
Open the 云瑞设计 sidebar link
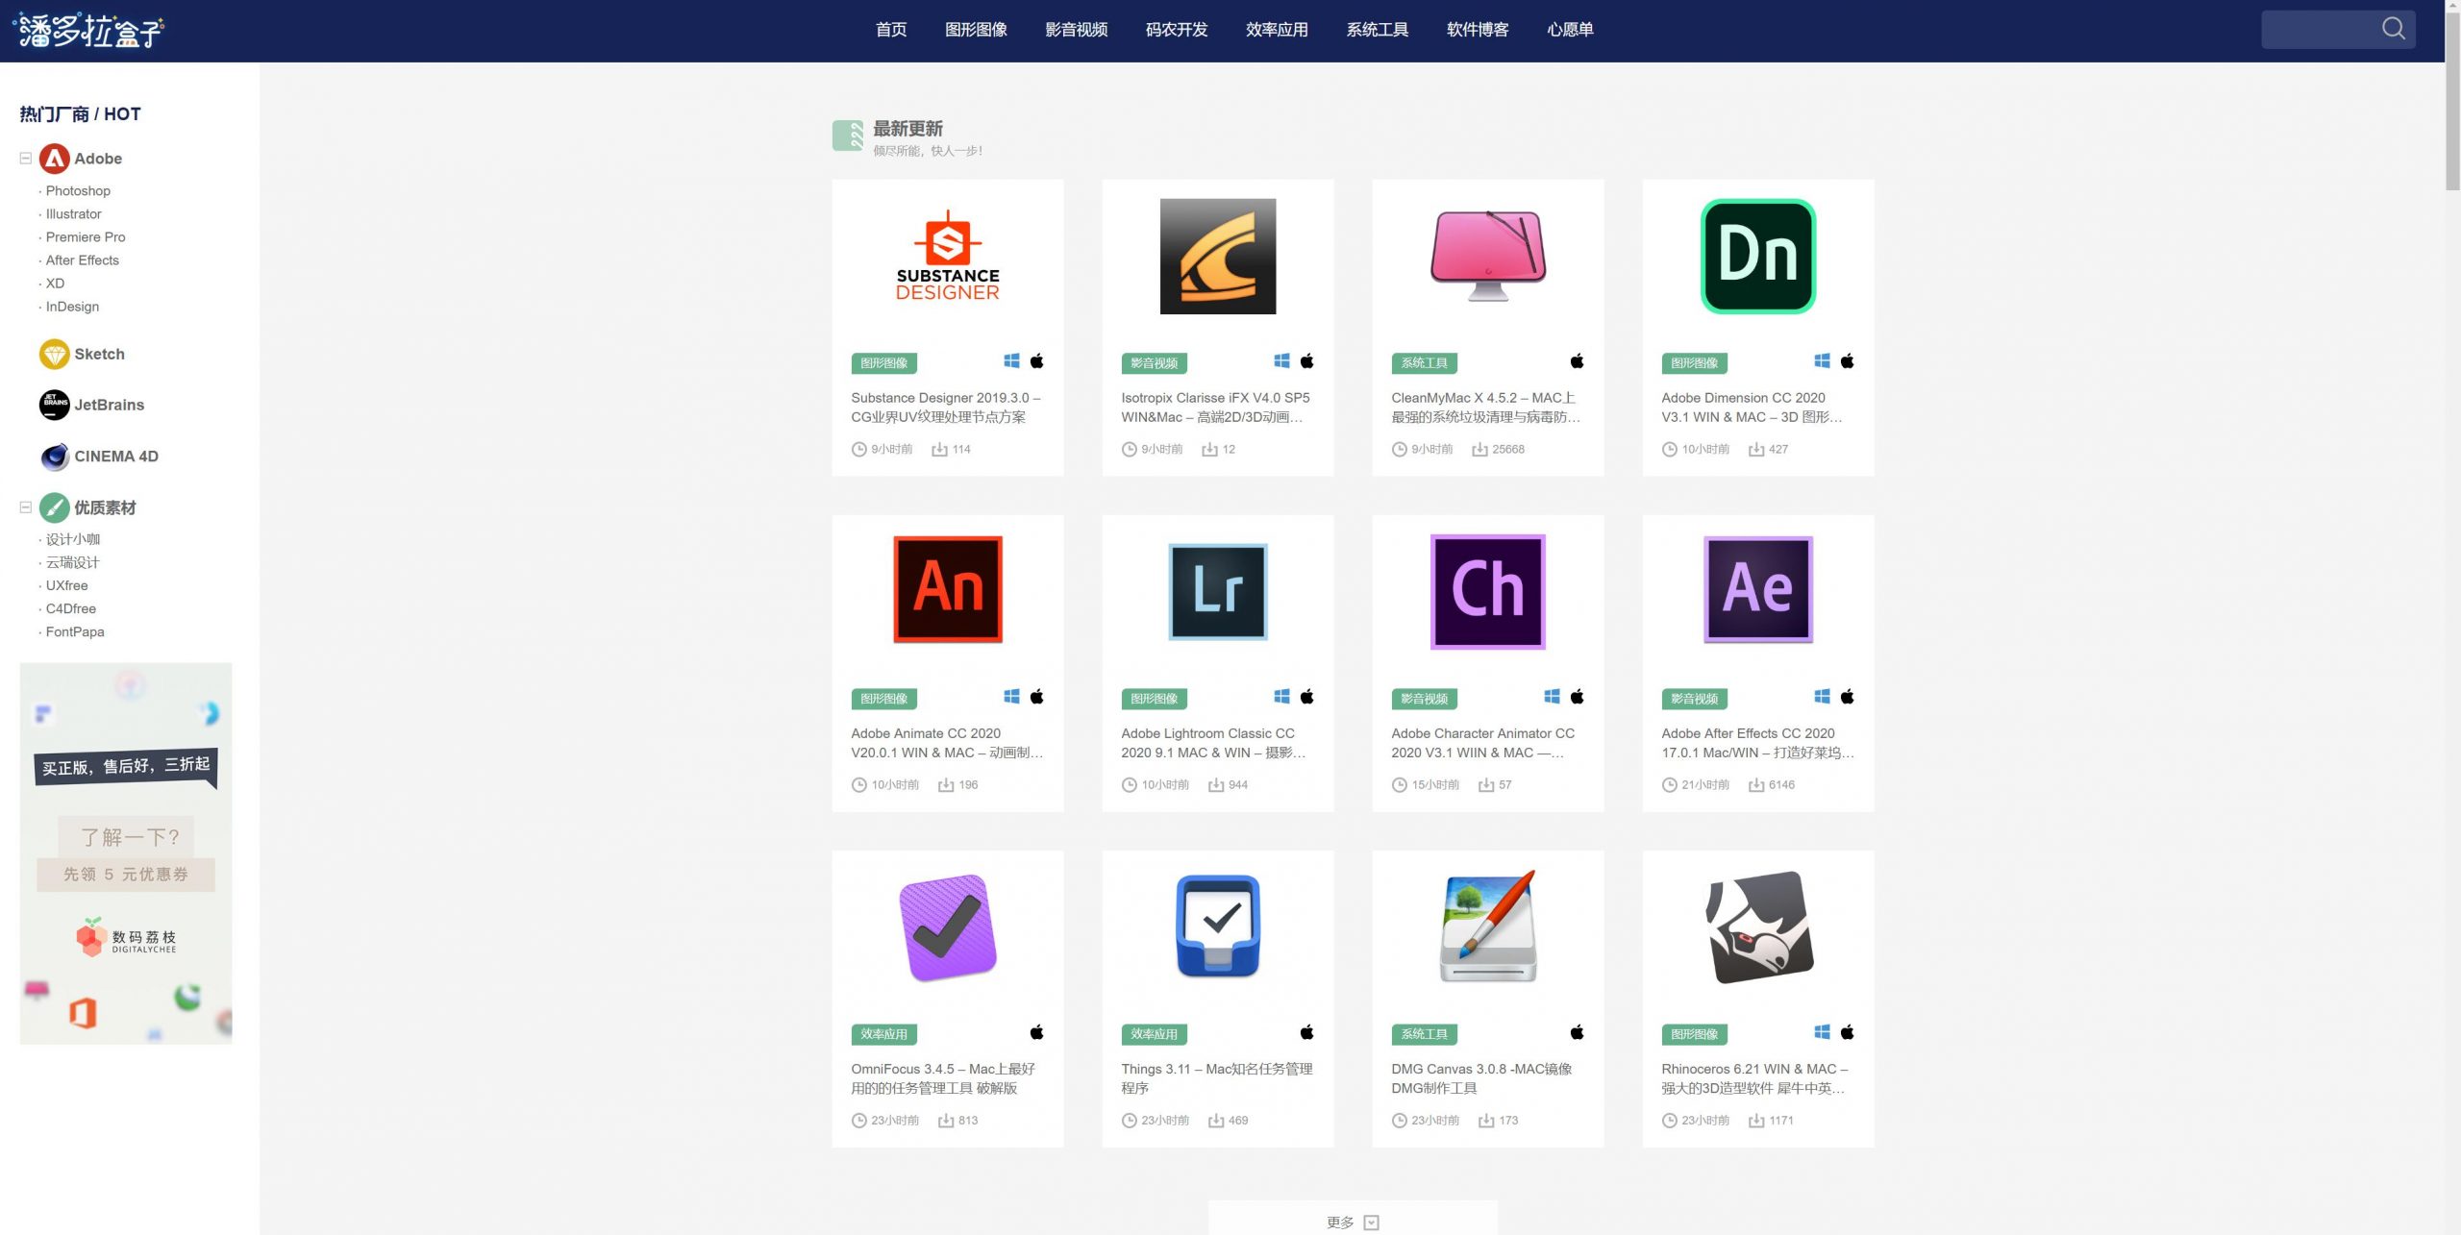click(x=73, y=562)
